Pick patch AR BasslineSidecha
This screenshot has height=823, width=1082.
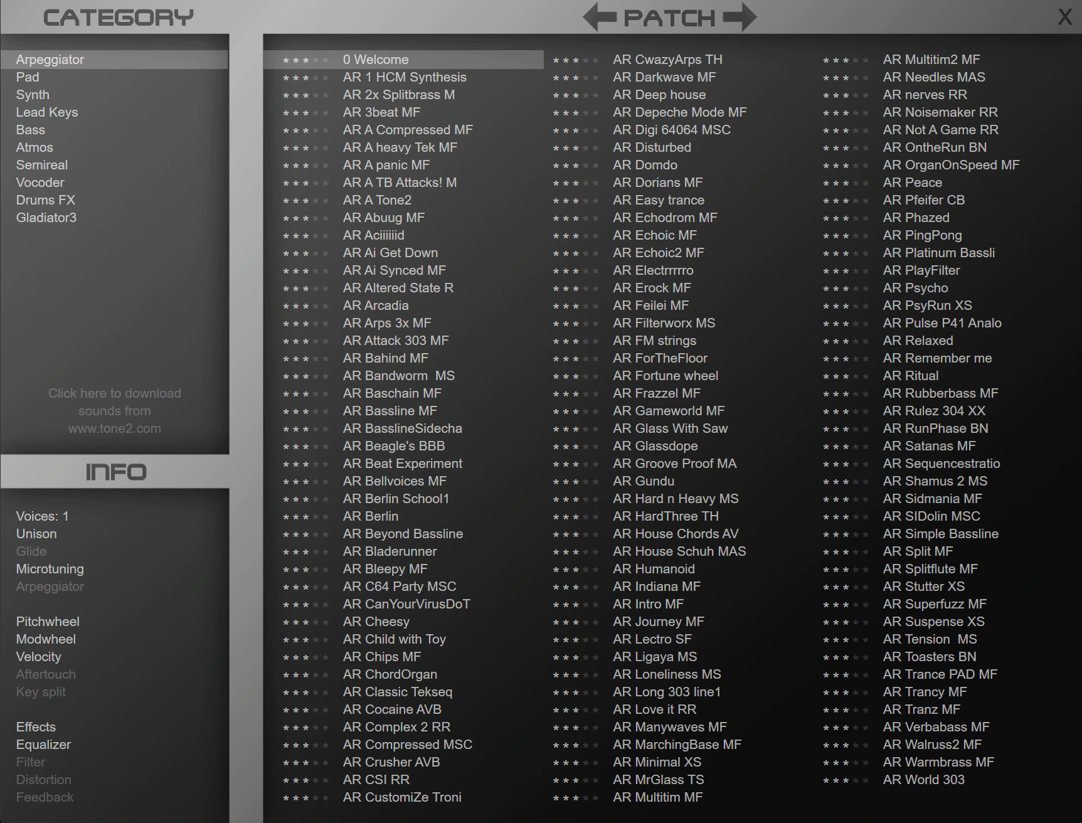402,428
